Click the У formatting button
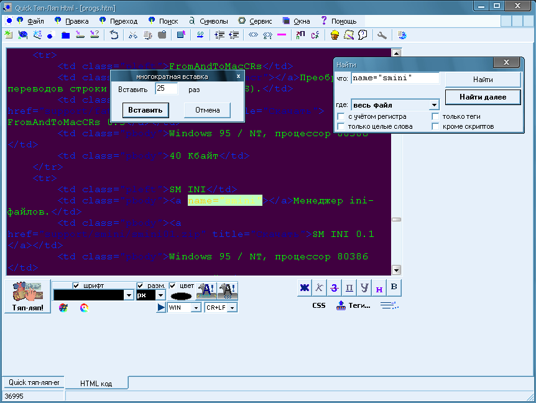This screenshot has width=536, height=403. (364, 288)
